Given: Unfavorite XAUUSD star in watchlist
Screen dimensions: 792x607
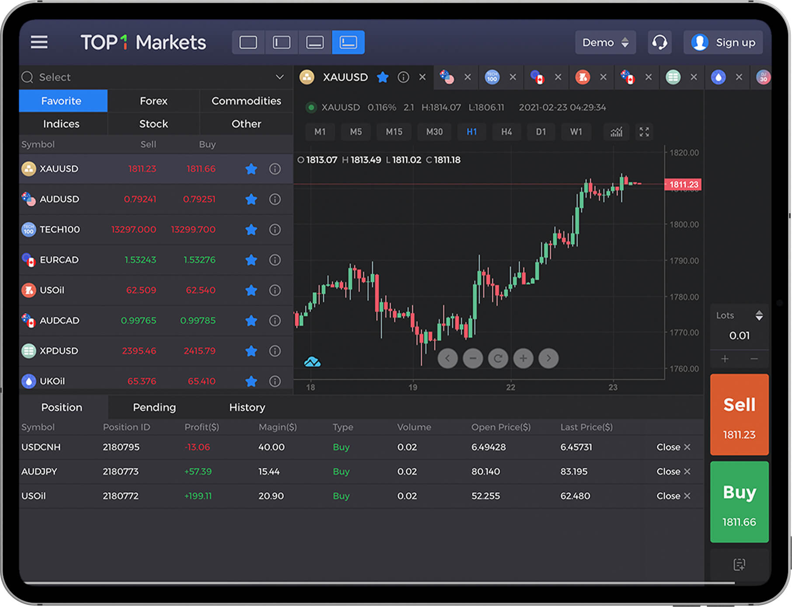Looking at the screenshot, I should 251,169.
